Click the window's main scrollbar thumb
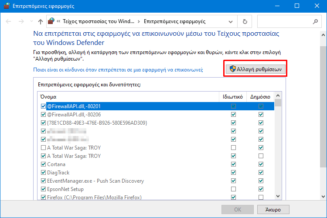This screenshot has width=327, height=218. pos(323,106)
